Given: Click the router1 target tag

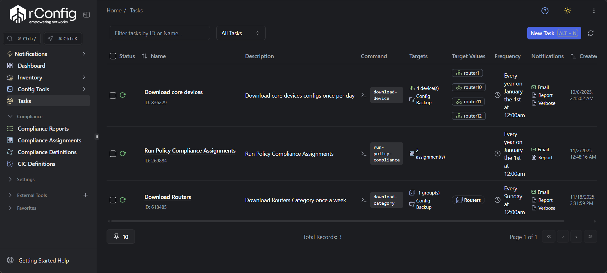Looking at the screenshot, I should (x=467, y=73).
